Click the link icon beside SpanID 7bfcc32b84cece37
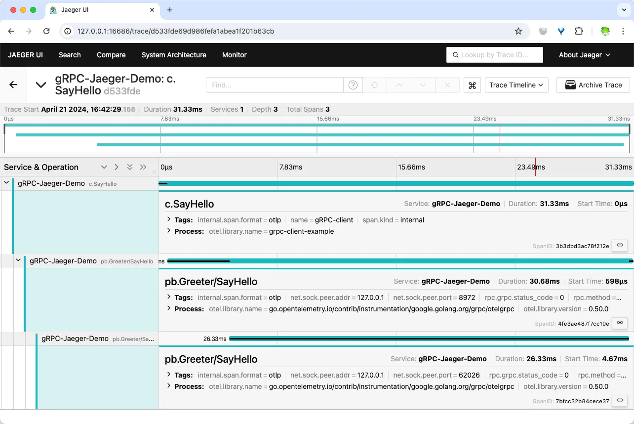 [620, 401]
